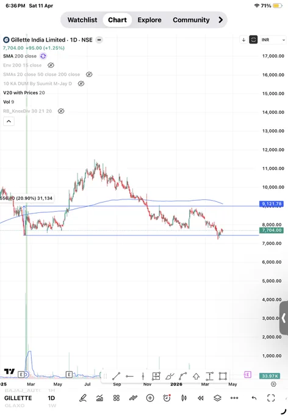The height and width of the screenshot is (416, 288).
Task: Tap the purple E earnings marker
Action: (247, 374)
